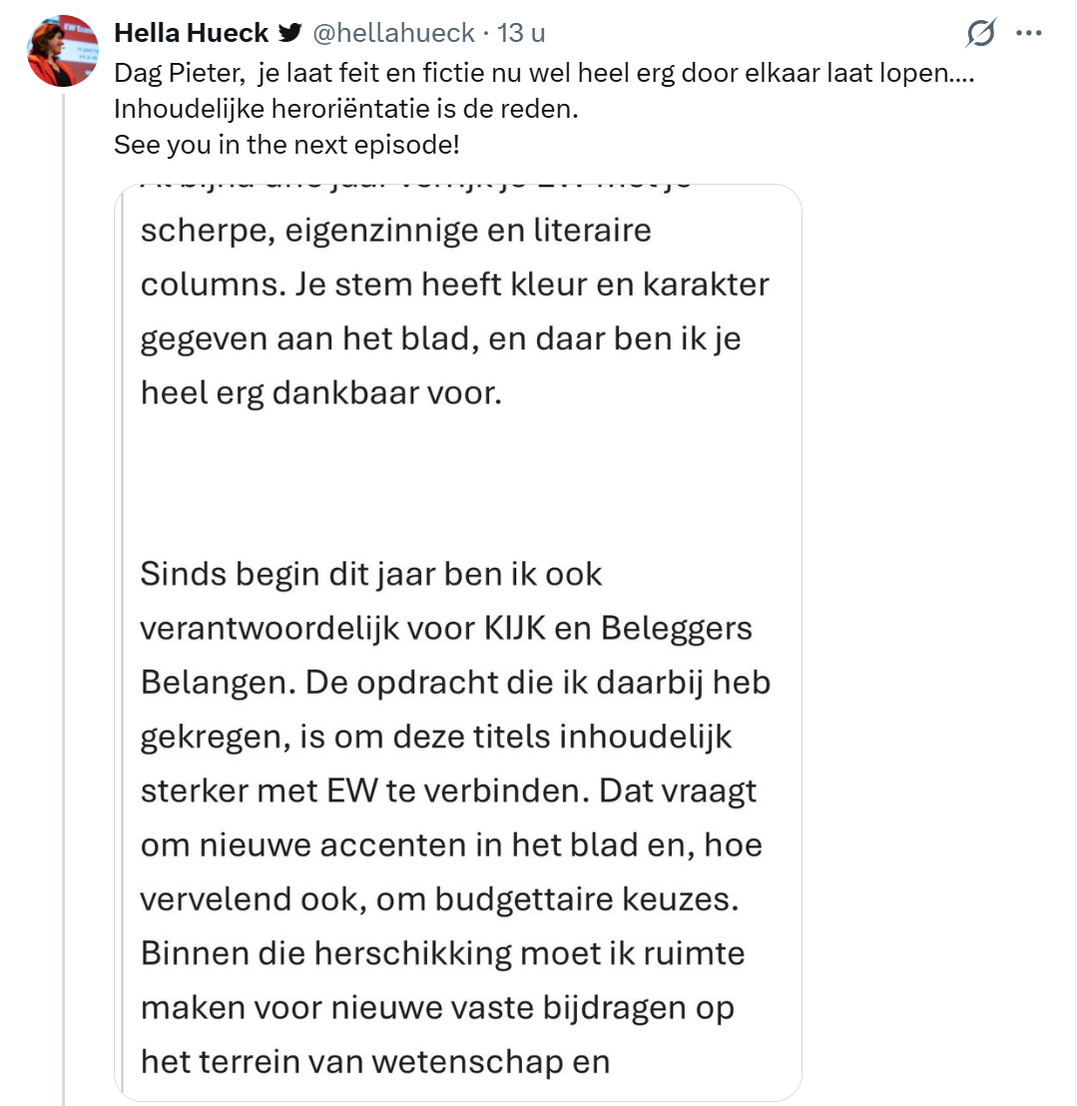Click the line starting "Dag Pieter"

point(543,74)
